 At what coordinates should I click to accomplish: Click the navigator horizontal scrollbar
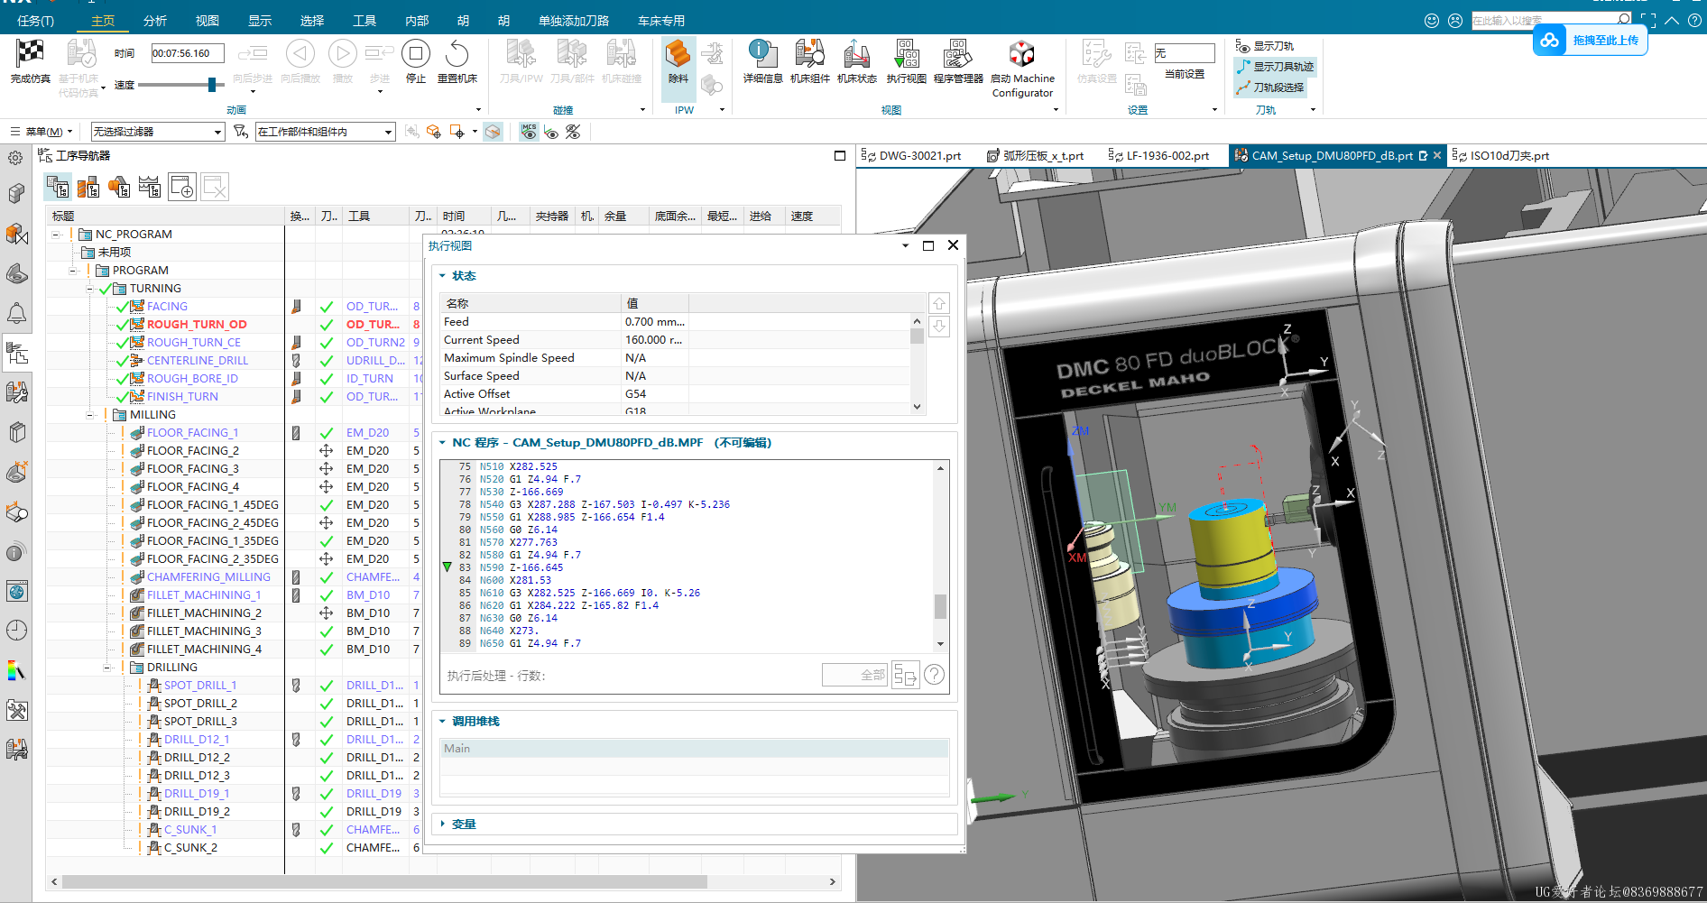(384, 882)
